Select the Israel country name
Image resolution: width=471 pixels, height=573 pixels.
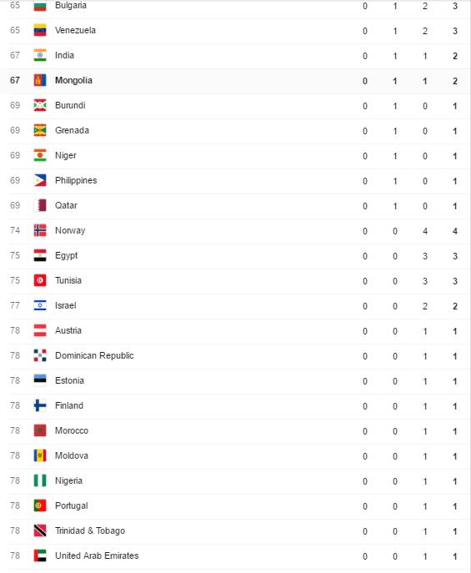[66, 305]
